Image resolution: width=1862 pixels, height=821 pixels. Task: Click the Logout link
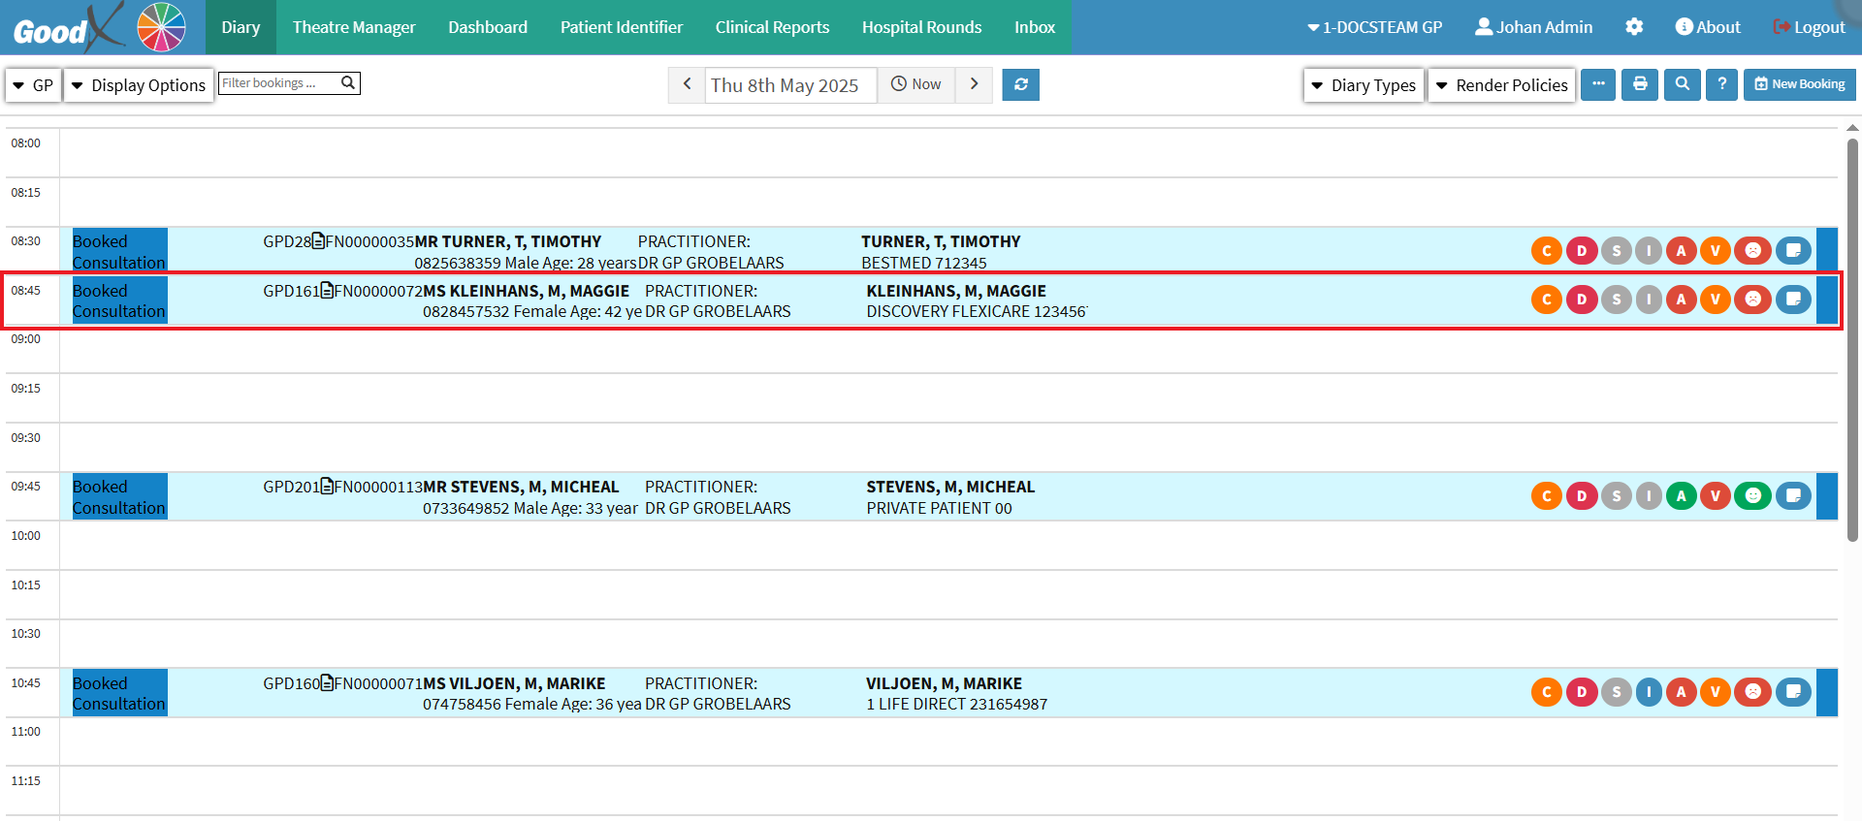[1810, 27]
